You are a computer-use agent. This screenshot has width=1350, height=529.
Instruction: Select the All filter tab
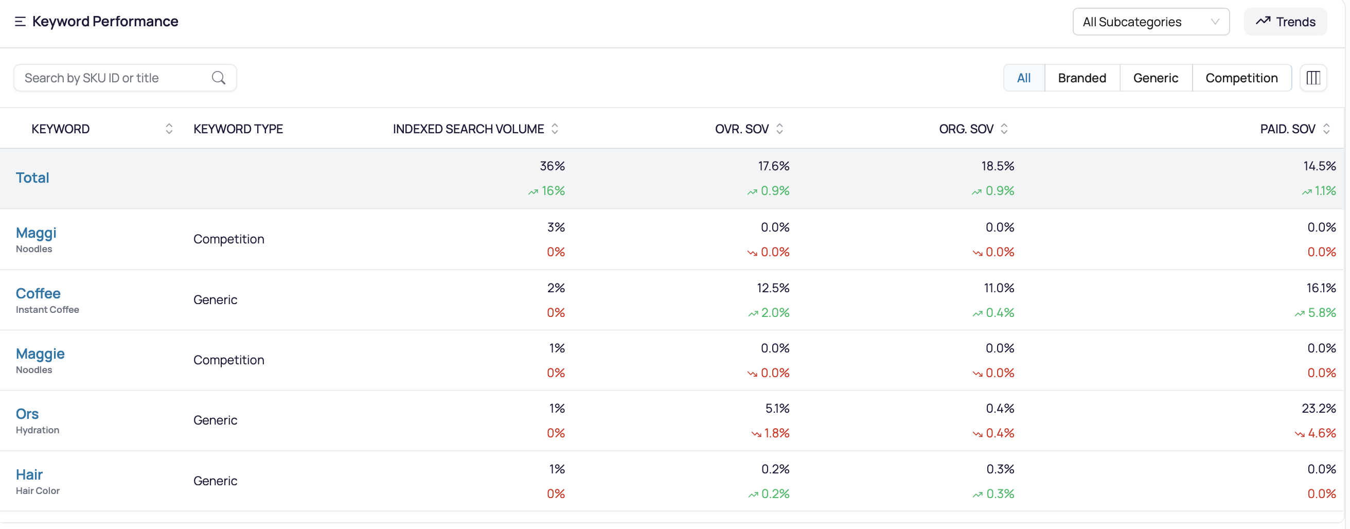pos(1023,78)
